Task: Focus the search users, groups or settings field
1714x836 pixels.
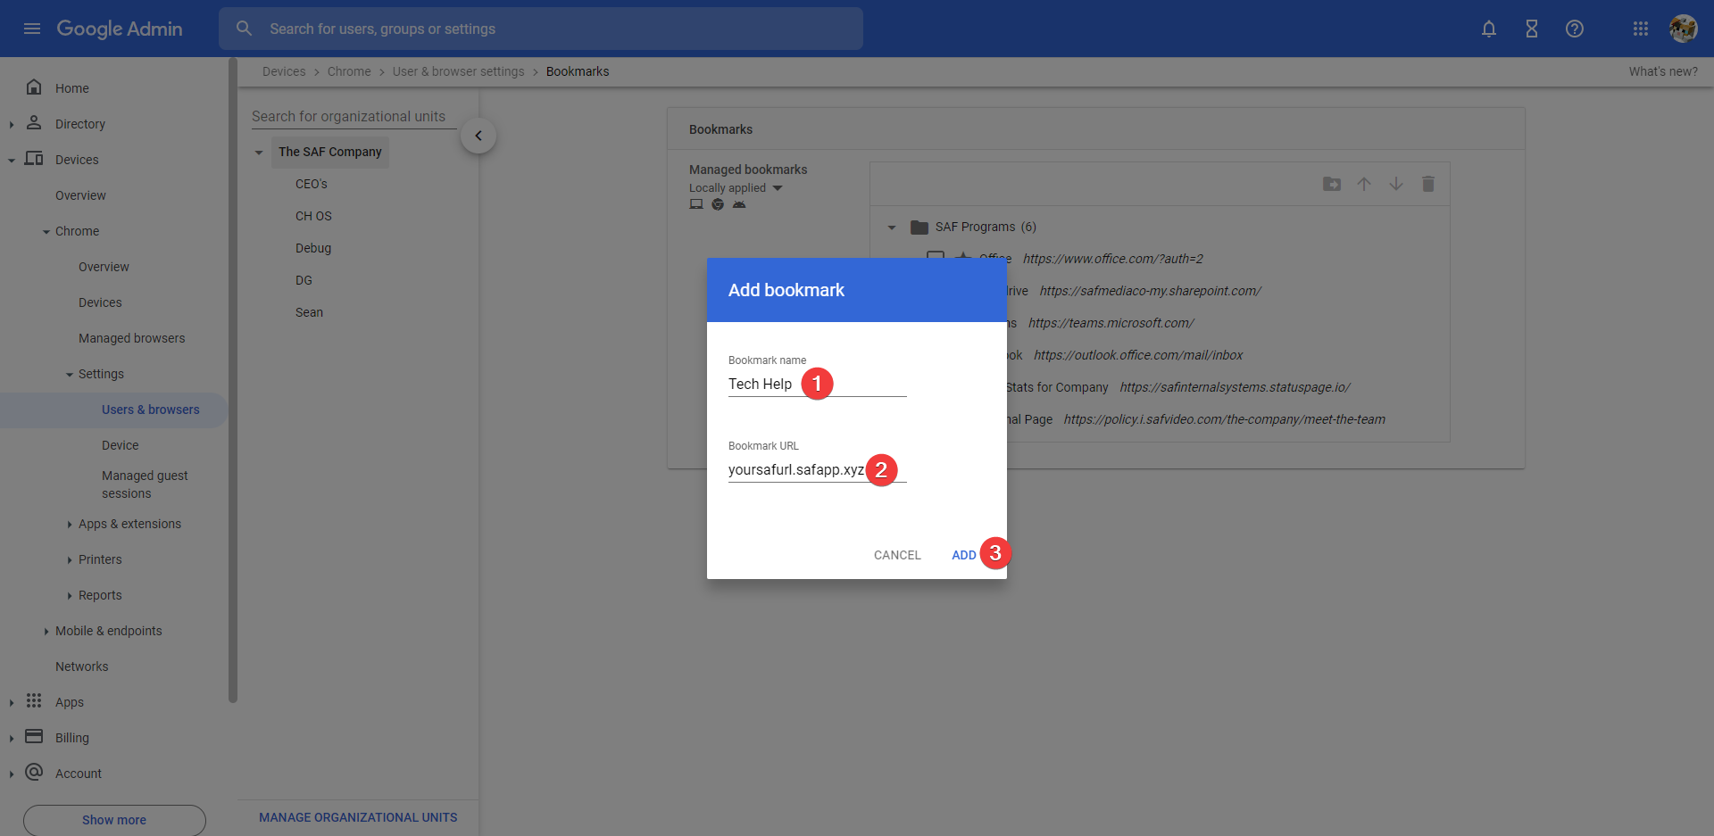Action: [541, 29]
